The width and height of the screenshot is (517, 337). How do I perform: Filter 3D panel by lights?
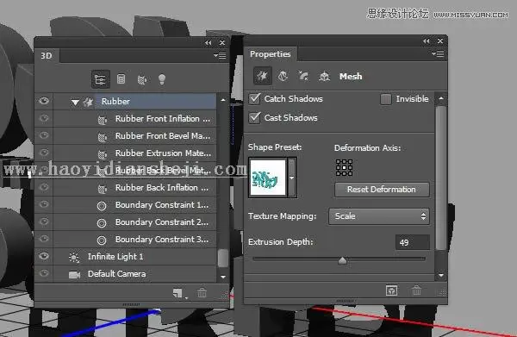point(162,79)
